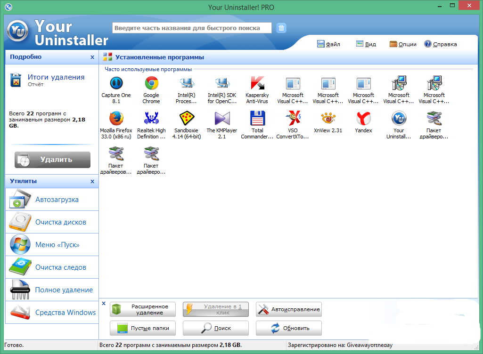Open Очистка следов trace eraser
The image size is (483, 354).
[x=52, y=267]
